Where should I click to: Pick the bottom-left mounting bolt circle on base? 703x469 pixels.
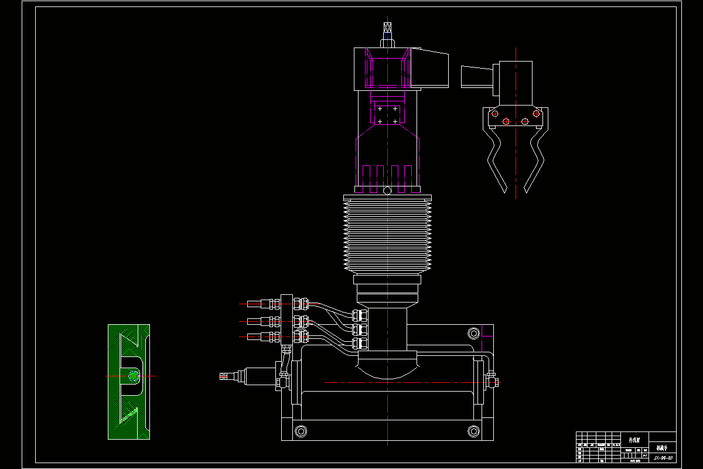[x=301, y=431]
